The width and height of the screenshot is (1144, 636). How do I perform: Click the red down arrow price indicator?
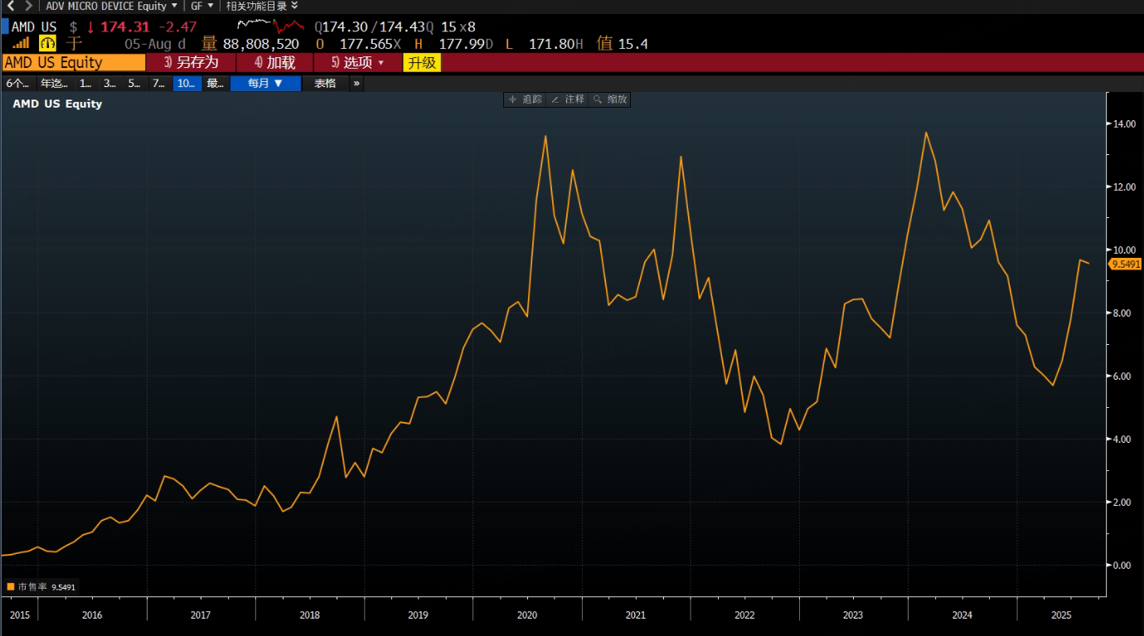[x=90, y=27]
